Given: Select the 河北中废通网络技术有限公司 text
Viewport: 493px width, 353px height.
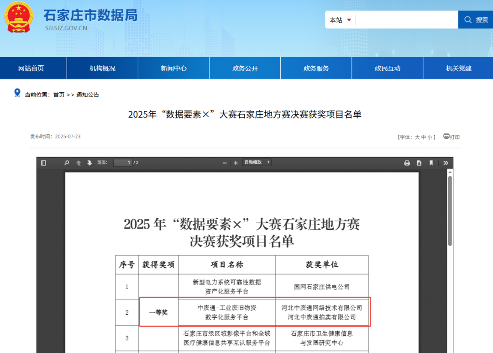Looking at the screenshot, I should tap(322, 308).
